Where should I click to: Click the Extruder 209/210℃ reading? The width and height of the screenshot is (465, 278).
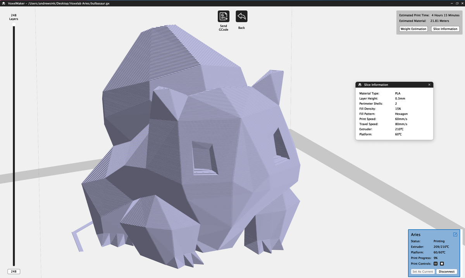441,247
